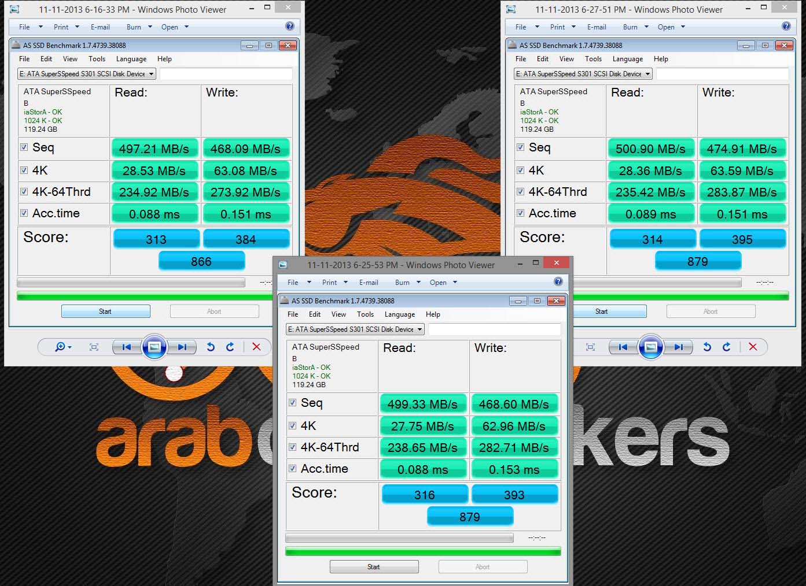Click E-mail in the 6-27-51 PM viewer toolbar
Image resolution: width=806 pixels, height=586 pixels.
click(x=597, y=27)
